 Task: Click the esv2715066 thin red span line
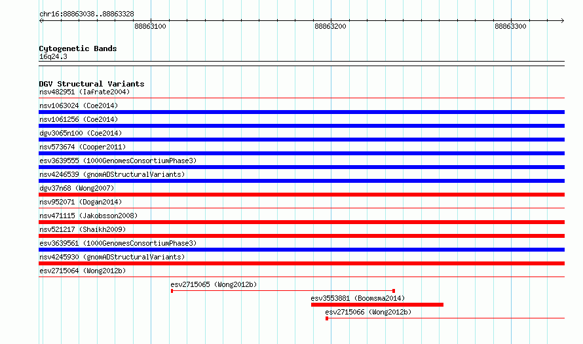pos(445,318)
